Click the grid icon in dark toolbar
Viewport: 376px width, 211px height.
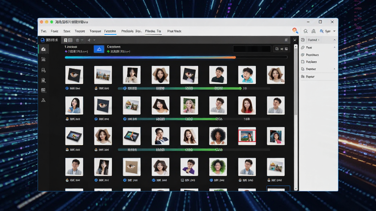click(x=77, y=40)
